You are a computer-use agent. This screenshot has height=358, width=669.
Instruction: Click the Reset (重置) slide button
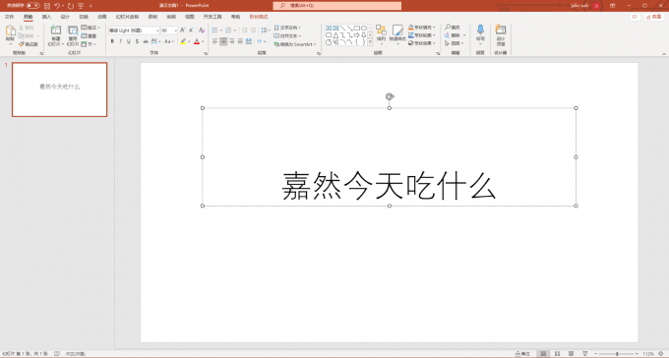(90, 35)
